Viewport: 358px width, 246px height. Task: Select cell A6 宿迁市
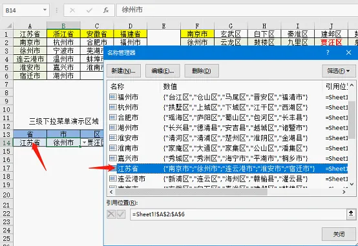tap(30, 76)
